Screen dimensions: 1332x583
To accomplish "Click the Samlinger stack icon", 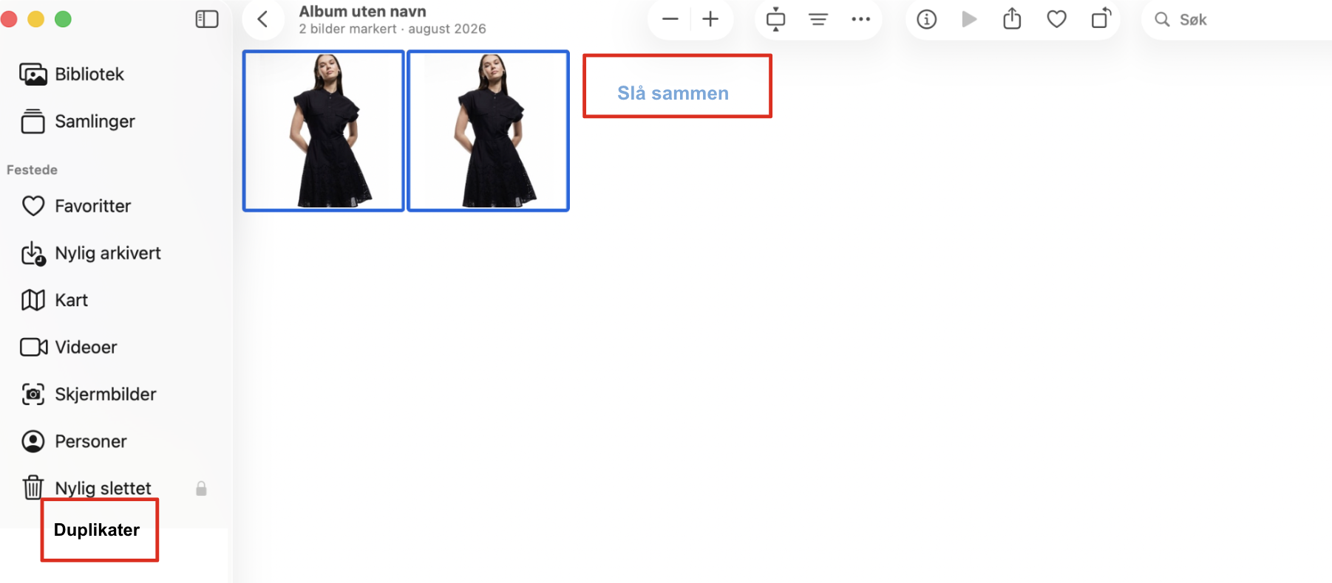I will coord(33,121).
